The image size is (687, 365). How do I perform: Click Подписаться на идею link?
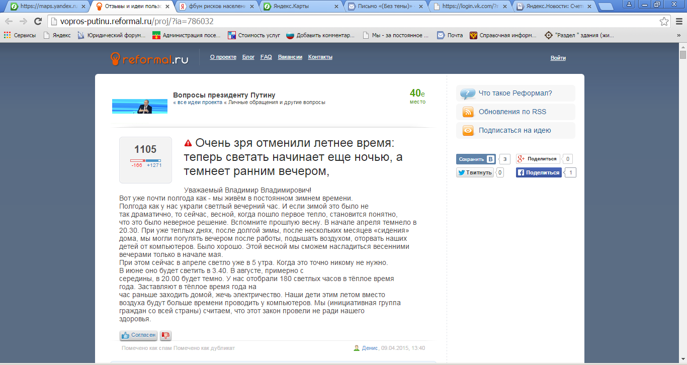515,130
